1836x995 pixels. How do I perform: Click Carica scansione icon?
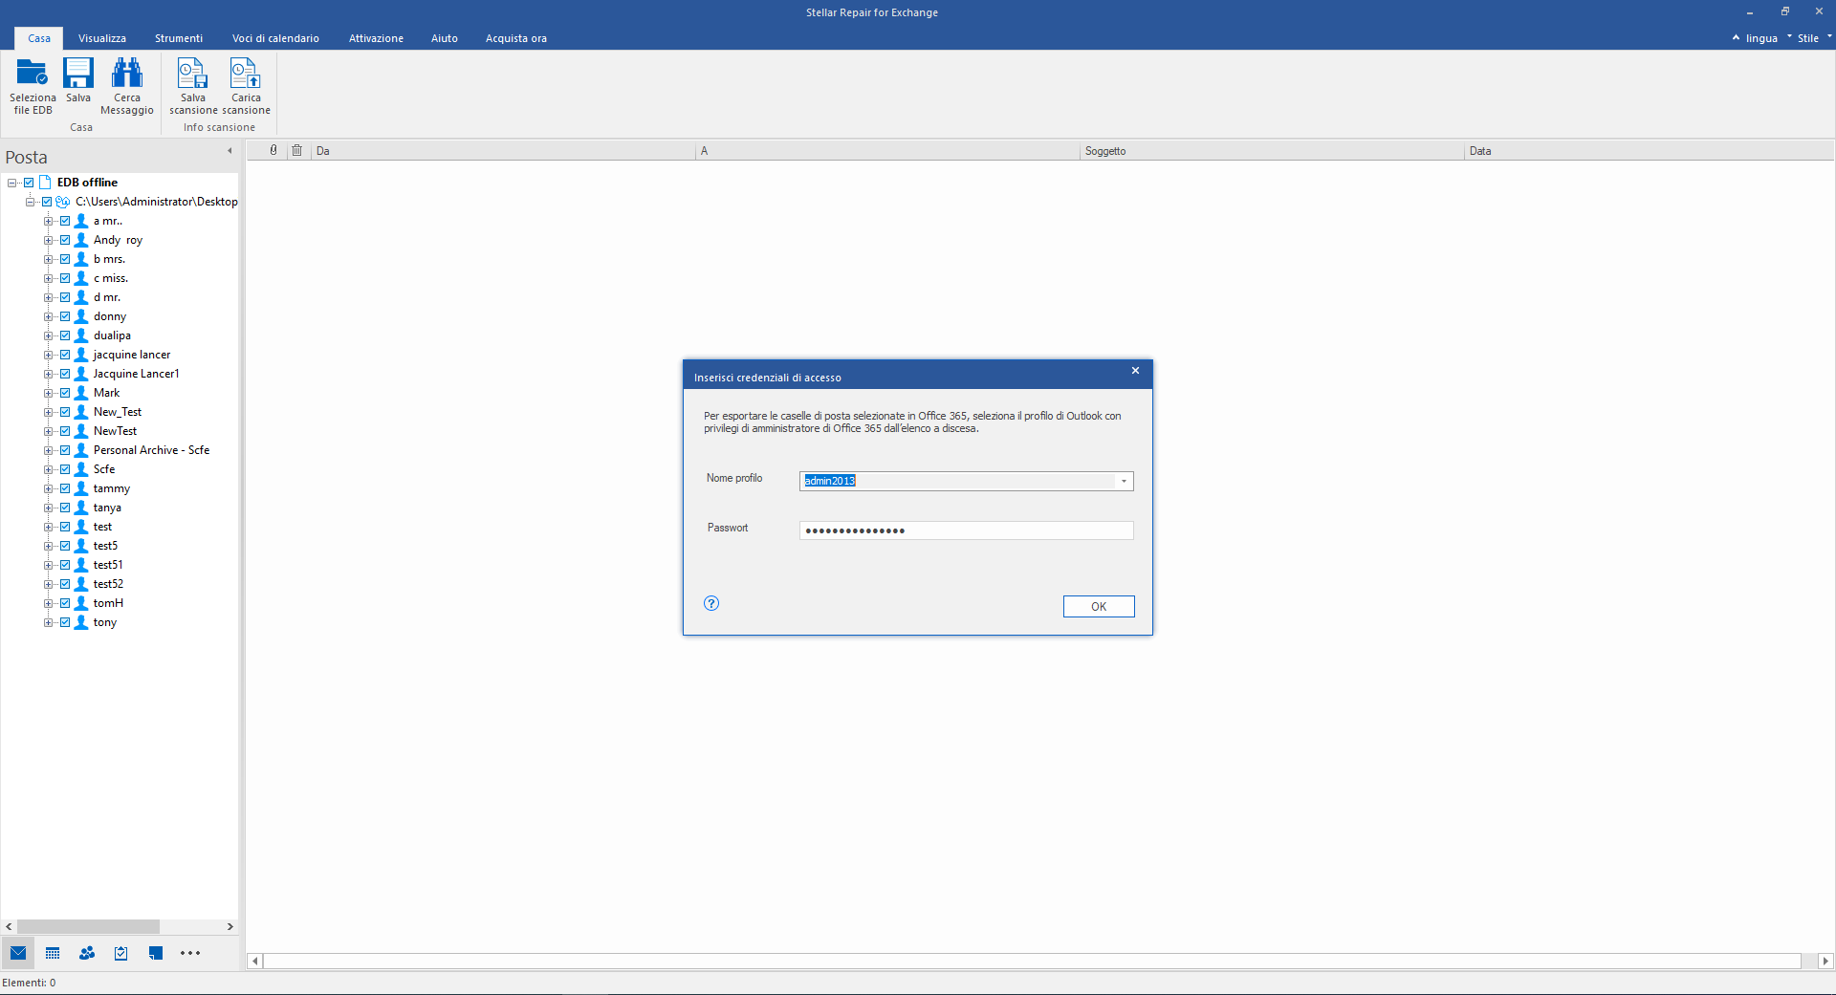(x=246, y=73)
